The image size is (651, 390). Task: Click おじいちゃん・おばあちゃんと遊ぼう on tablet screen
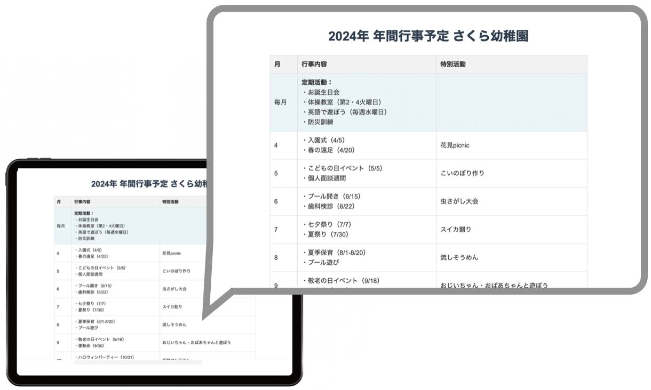click(196, 343)
